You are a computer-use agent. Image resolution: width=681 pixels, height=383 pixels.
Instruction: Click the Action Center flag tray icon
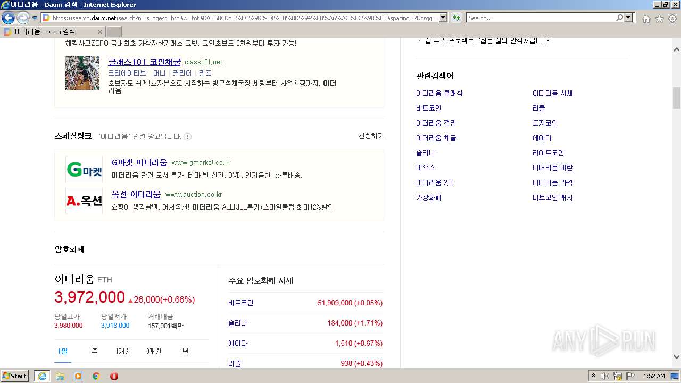click(630, 376)
